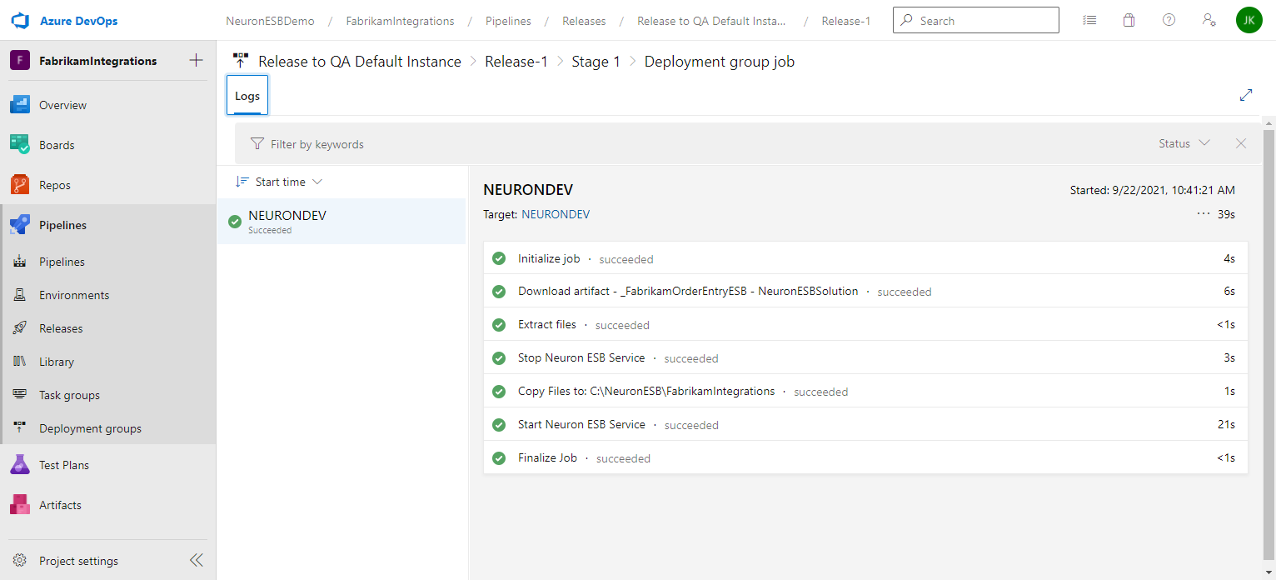Viewport: 1276px width, 580px height.
Task: Click the Boards icon in sidebar
Action: [20, 145]
